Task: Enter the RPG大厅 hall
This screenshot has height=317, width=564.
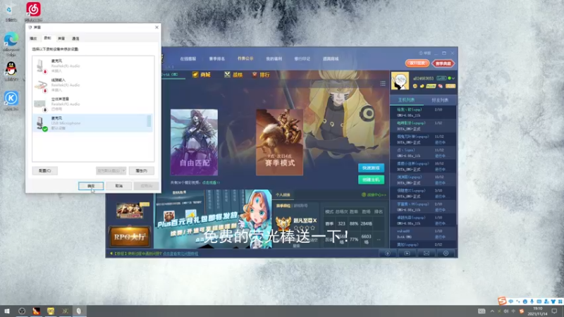Action: pyautogui.click(x=130, y=237)
